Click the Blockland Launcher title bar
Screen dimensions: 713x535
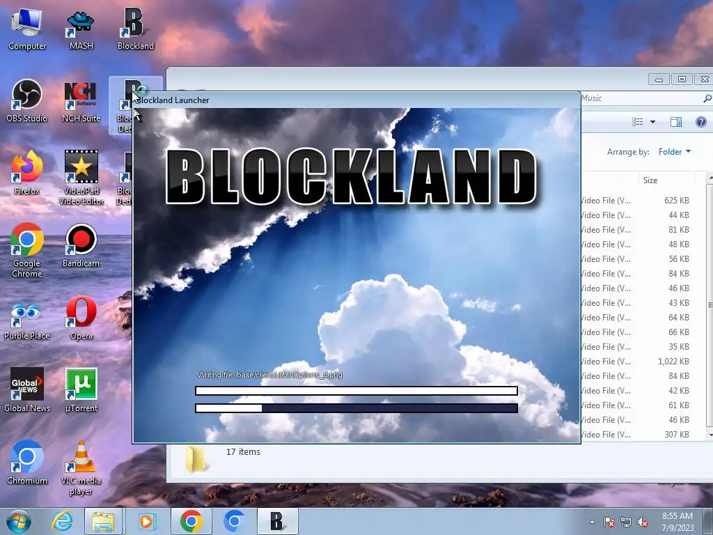(x=356, y=100)
